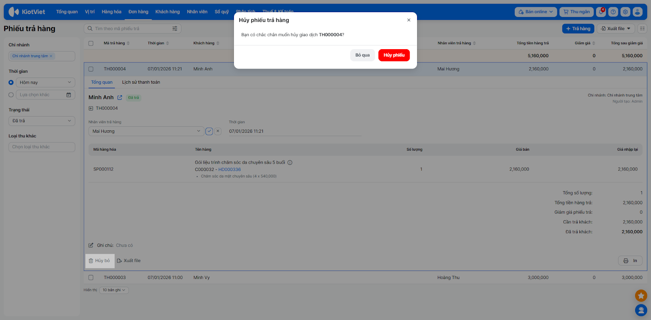Change the 10 bản ghi page size
The height and width of the screenshot is (320, 651).
pos(114,290)
